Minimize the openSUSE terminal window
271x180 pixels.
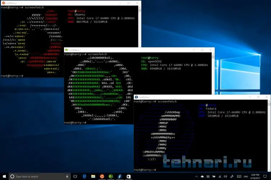(x=194, y=50)
